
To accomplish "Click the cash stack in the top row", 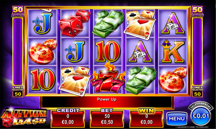I will (108, 23).
